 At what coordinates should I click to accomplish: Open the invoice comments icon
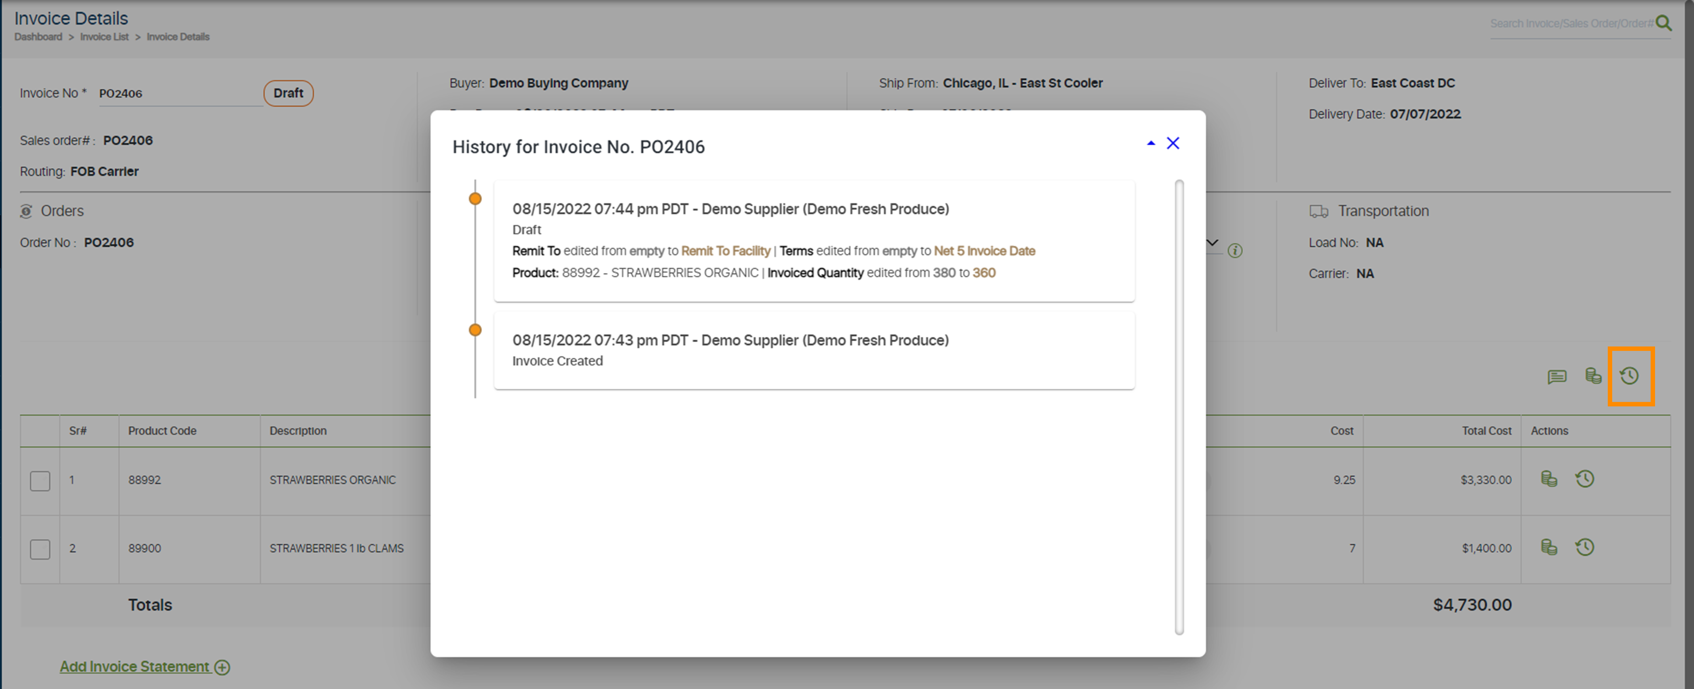coord(1557,376)
